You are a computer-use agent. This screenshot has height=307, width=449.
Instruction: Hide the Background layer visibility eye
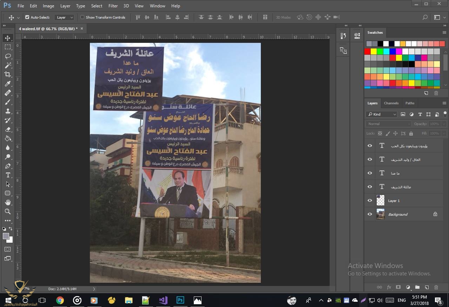(x=370, y=214)
